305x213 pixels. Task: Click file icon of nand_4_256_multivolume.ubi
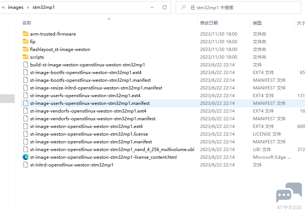(26, 149)
